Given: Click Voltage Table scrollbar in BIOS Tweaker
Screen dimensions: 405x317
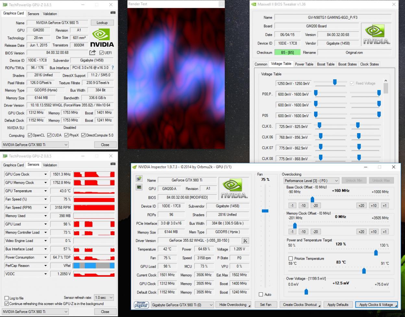Looking at the screenshot, I should click(x=386, y=88).
